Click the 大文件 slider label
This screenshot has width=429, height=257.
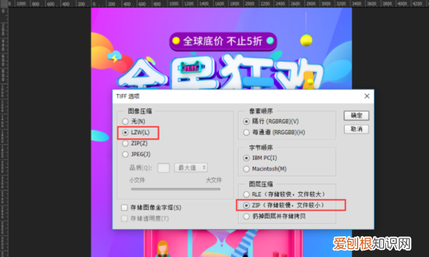(x=214, y=180)
